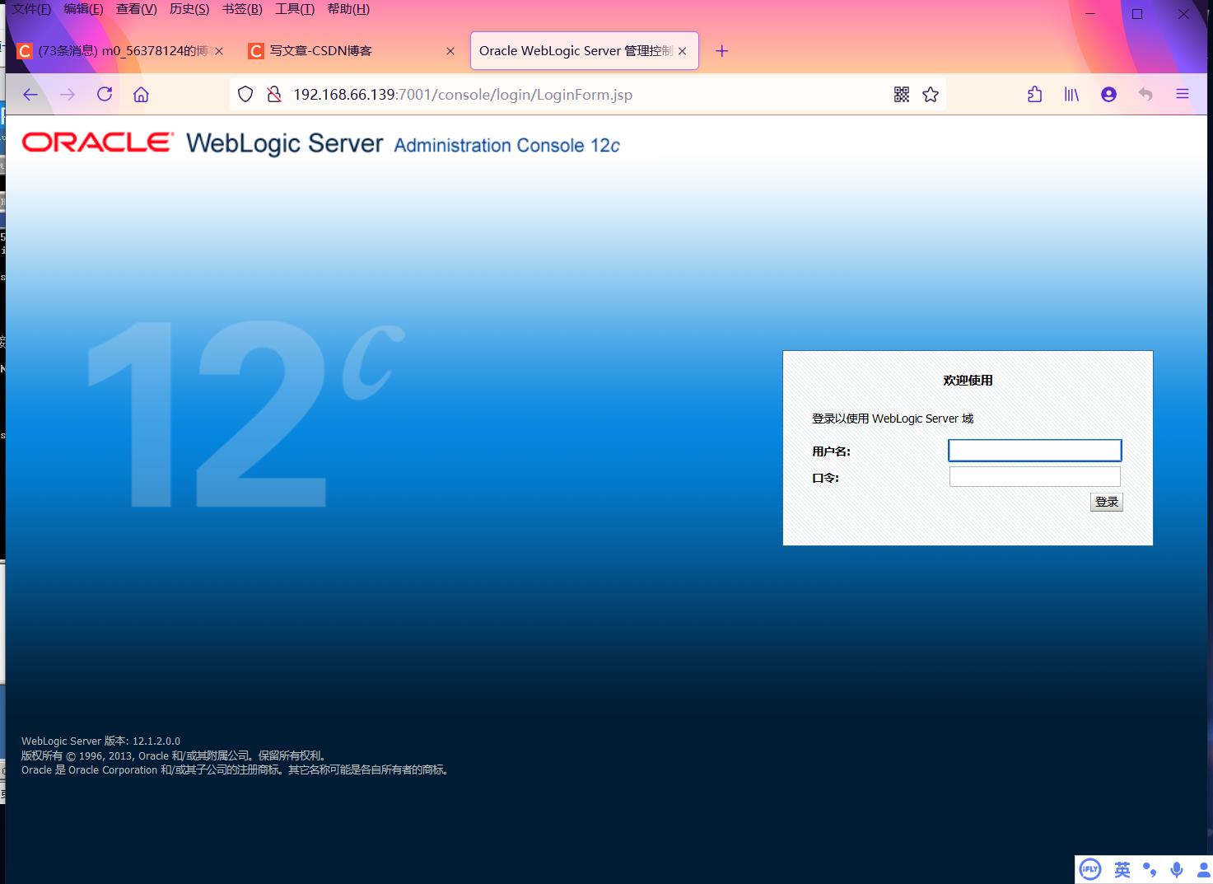Open the extensions puzzle icon
The width and height of the screenshot is (1213, 884).
click(1035, 95)
